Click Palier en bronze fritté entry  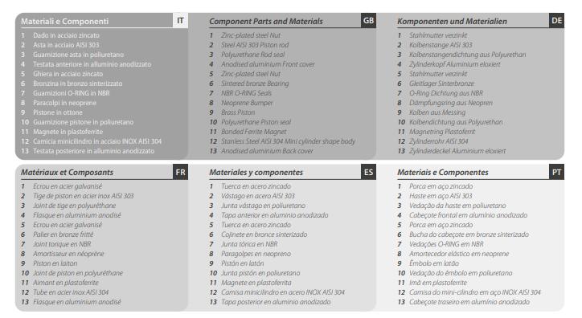(x=63, y=234)
